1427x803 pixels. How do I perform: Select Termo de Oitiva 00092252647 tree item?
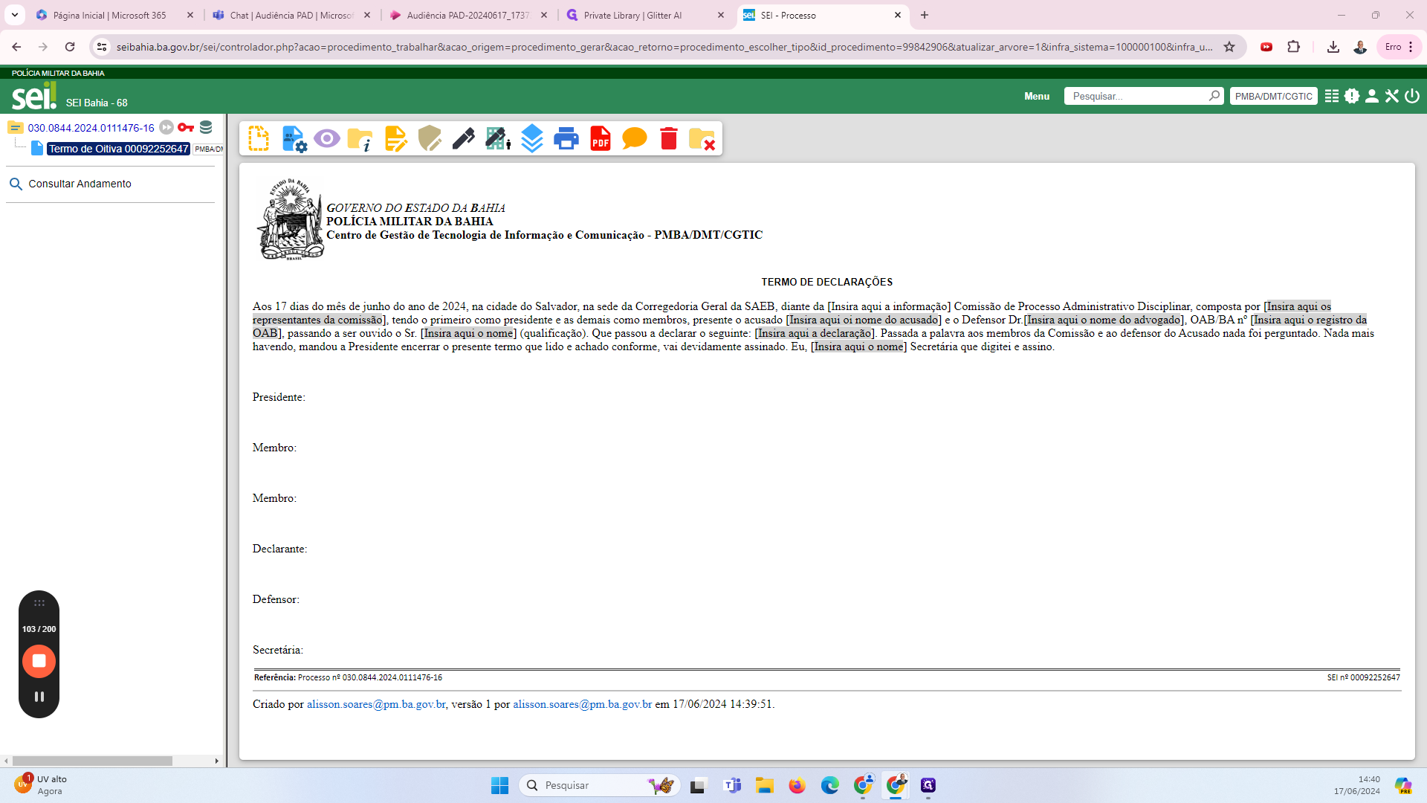click(x=119, y=149)
